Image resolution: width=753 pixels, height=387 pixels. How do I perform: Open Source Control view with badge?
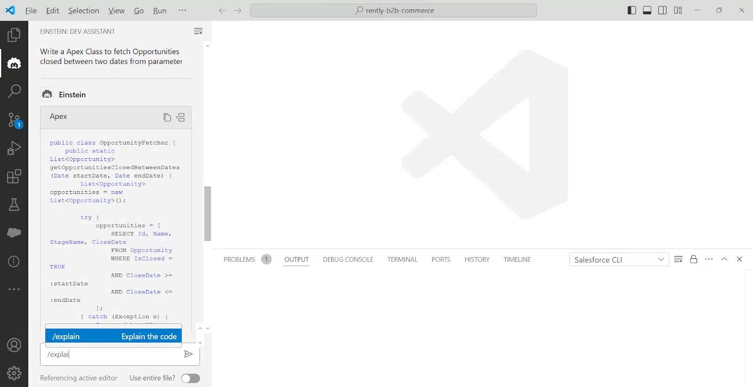[x=14, y=120]
